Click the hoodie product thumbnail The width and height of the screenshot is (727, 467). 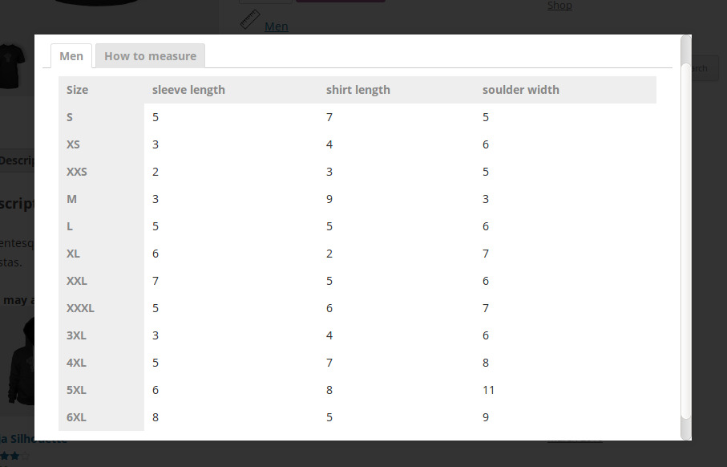point(21,361)
